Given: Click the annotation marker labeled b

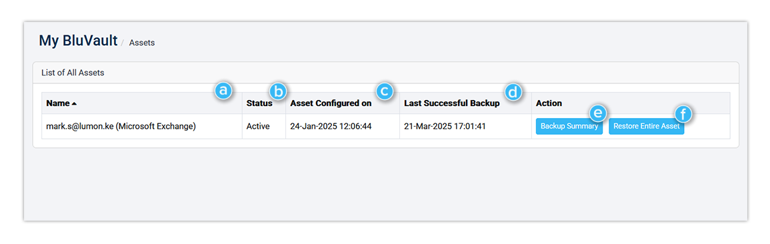Looking at the screenshot, I should coord(278,91).
